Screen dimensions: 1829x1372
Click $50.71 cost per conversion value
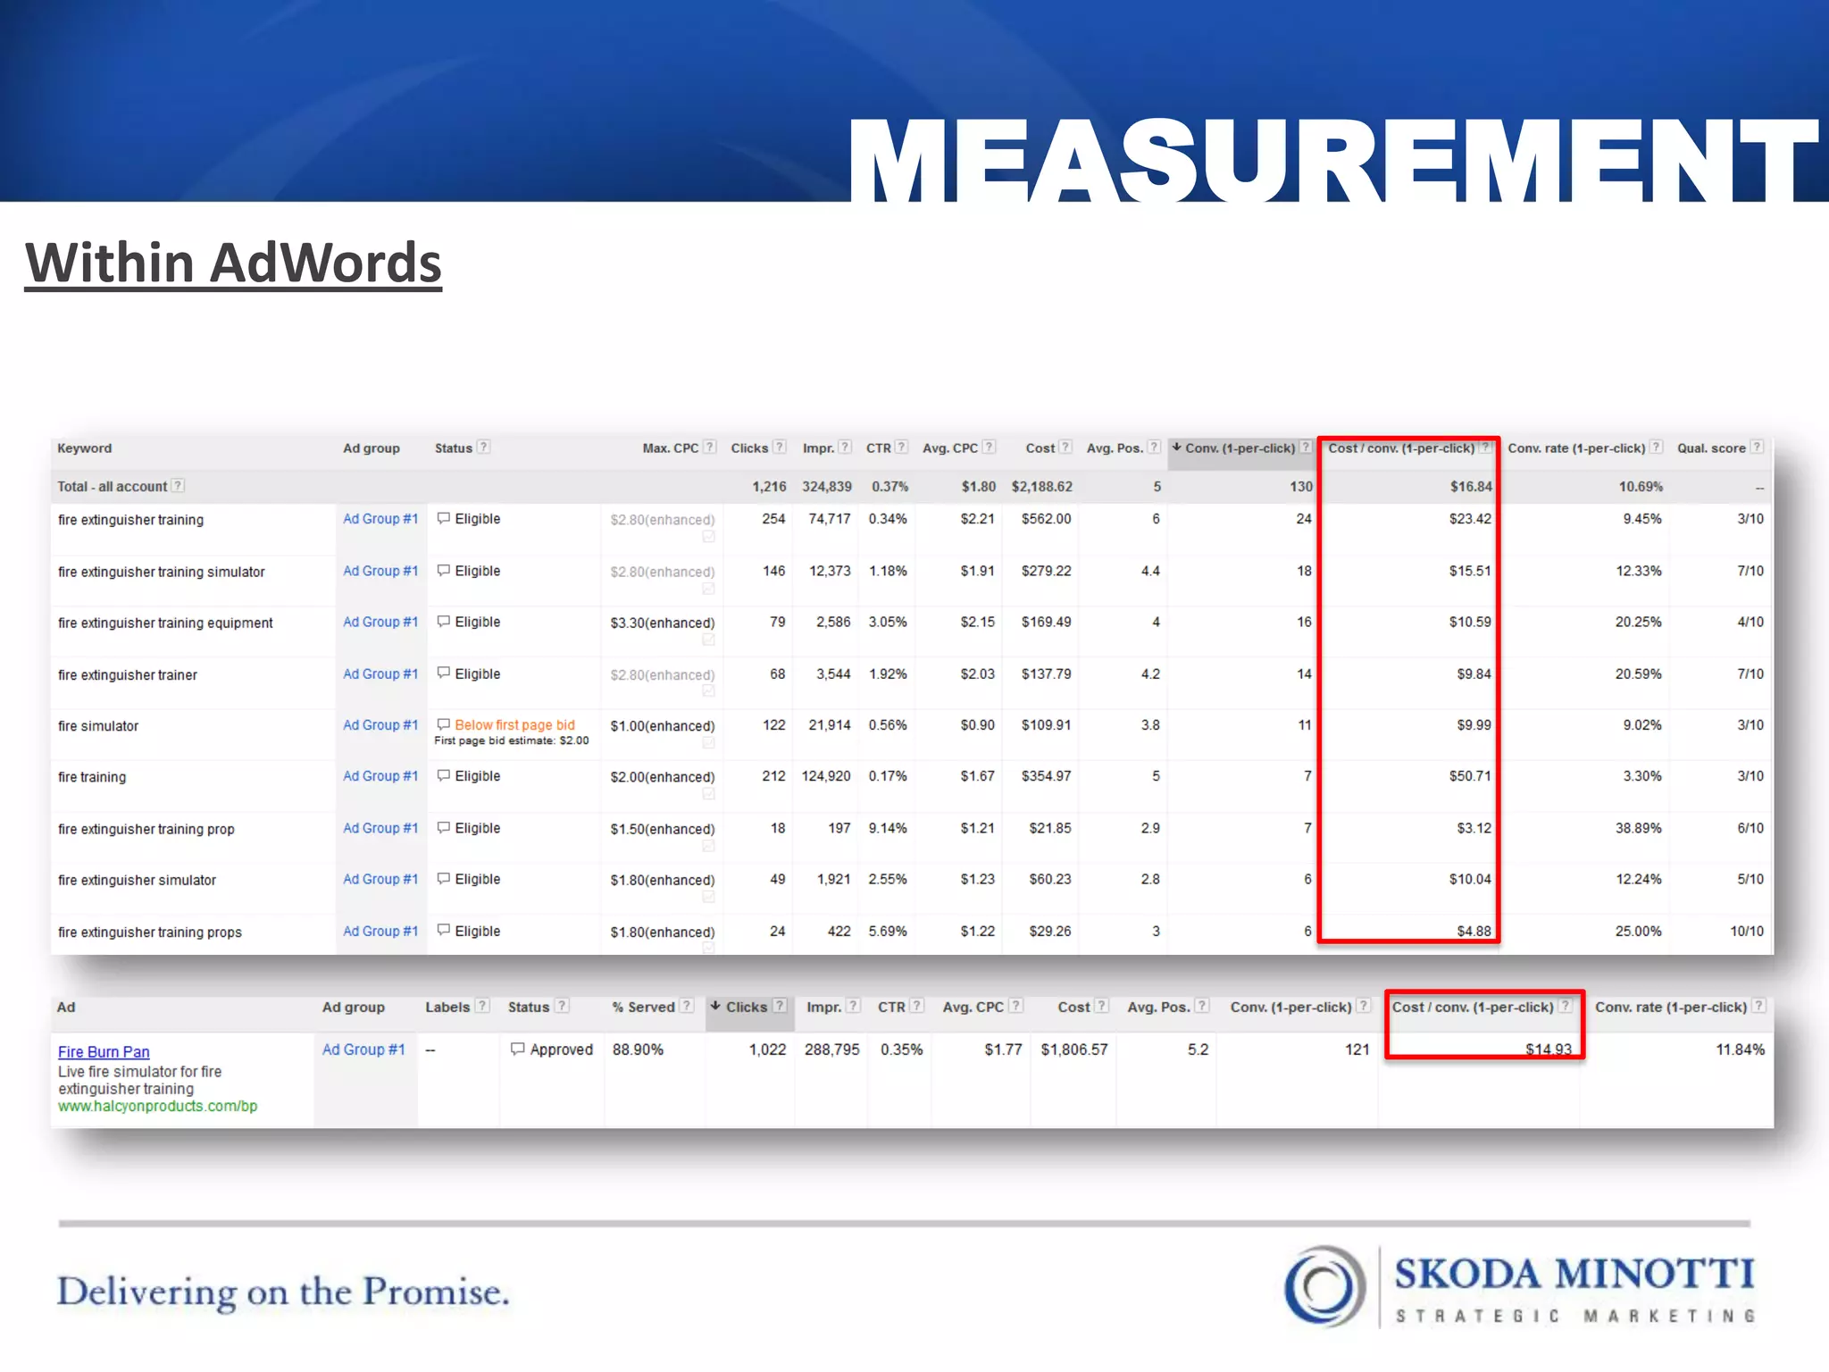(1470, 775)
